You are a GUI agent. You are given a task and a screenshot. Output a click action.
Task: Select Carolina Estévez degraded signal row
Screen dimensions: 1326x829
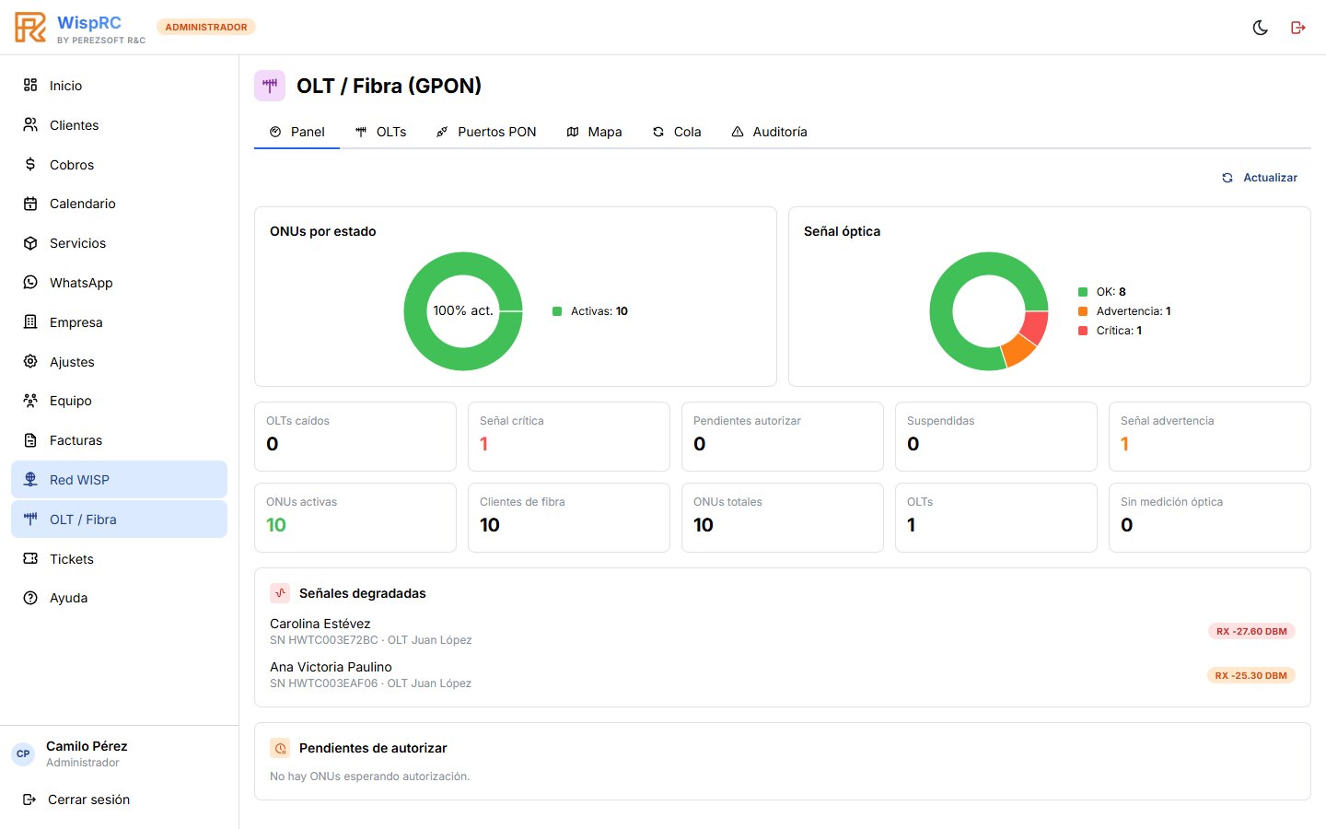click(x=783, y=631)
